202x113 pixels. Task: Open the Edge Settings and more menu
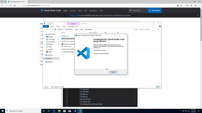coord(200,6)
